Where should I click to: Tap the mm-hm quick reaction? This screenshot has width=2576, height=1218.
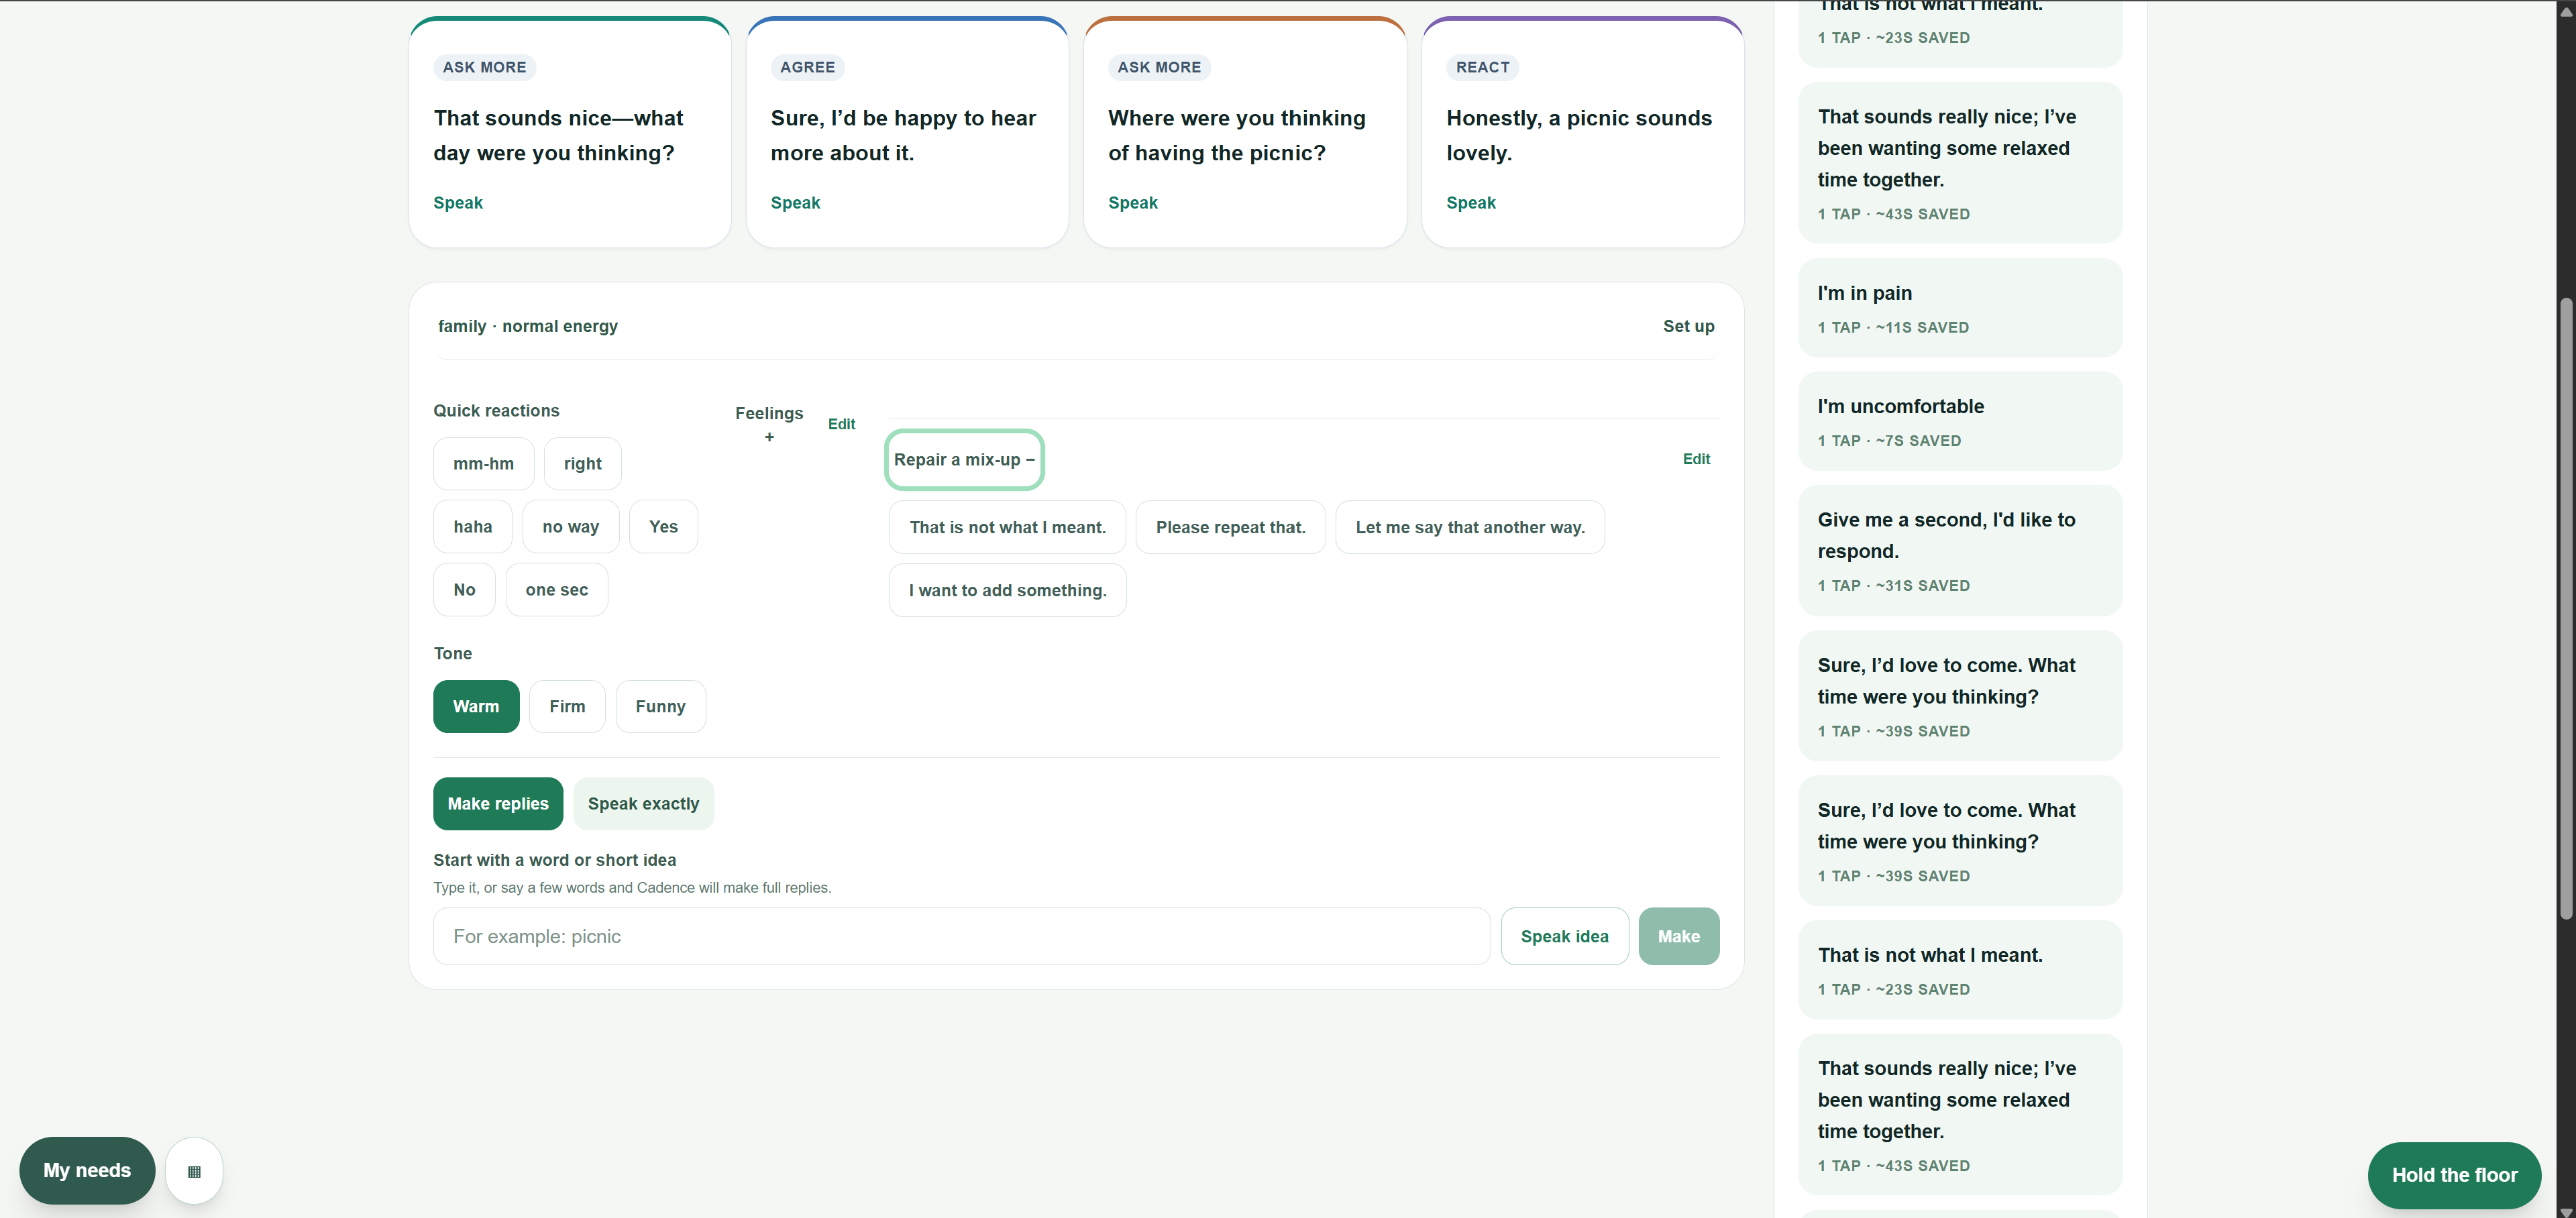(x=483, y=464)
